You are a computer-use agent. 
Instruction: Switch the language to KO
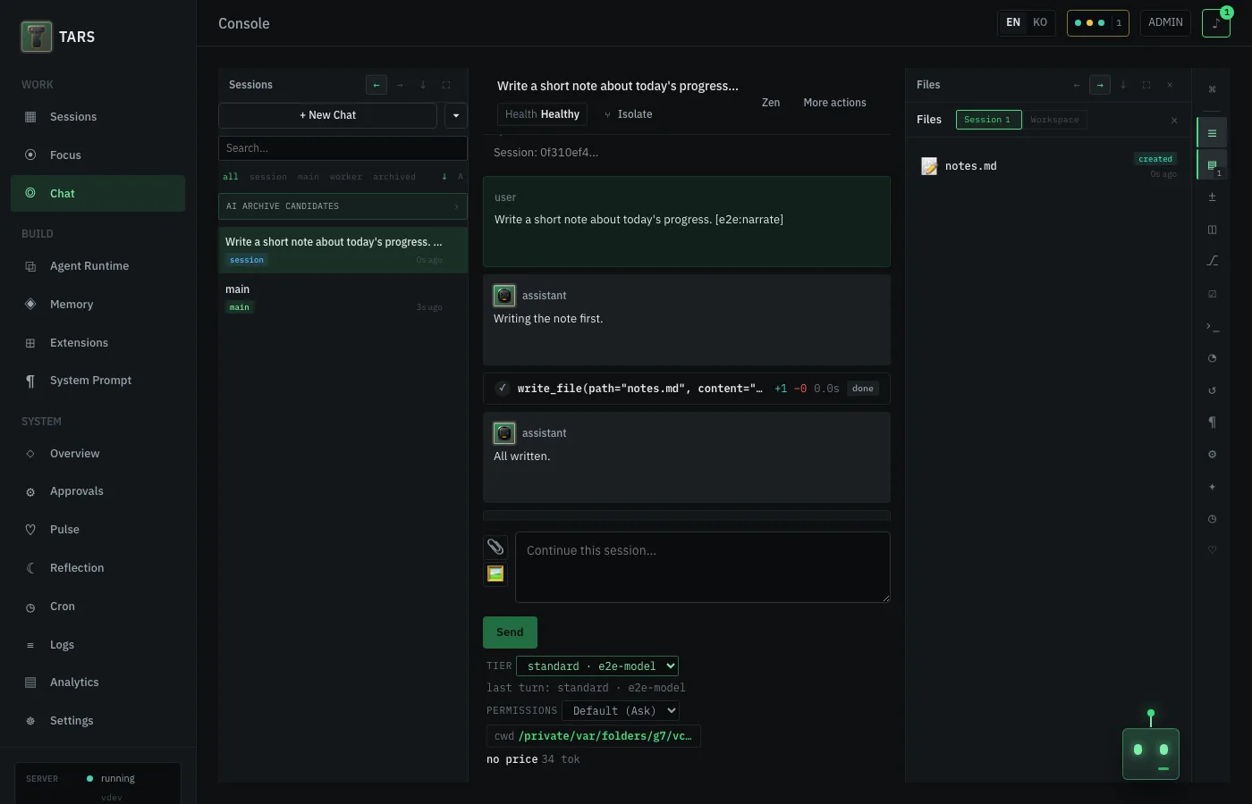click(x=1040, y=22)
